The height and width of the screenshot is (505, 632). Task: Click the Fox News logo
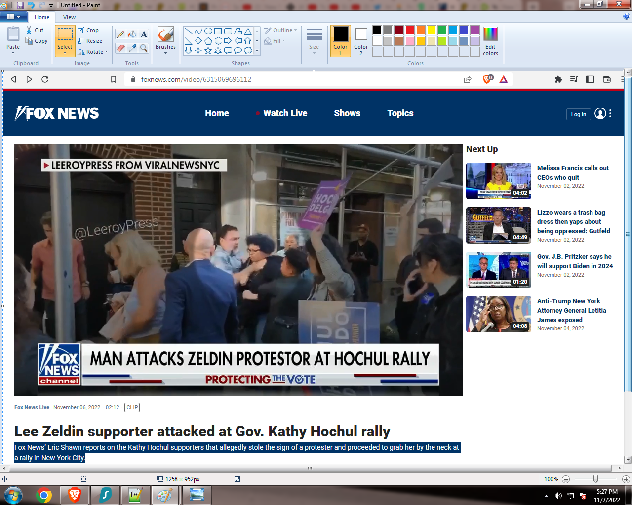click(57, 113)
